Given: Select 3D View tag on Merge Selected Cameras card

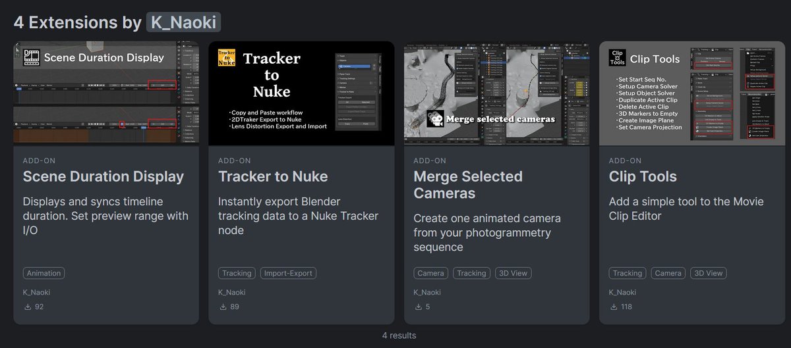Looking at the screenshot, I should (x=512, y=273).
